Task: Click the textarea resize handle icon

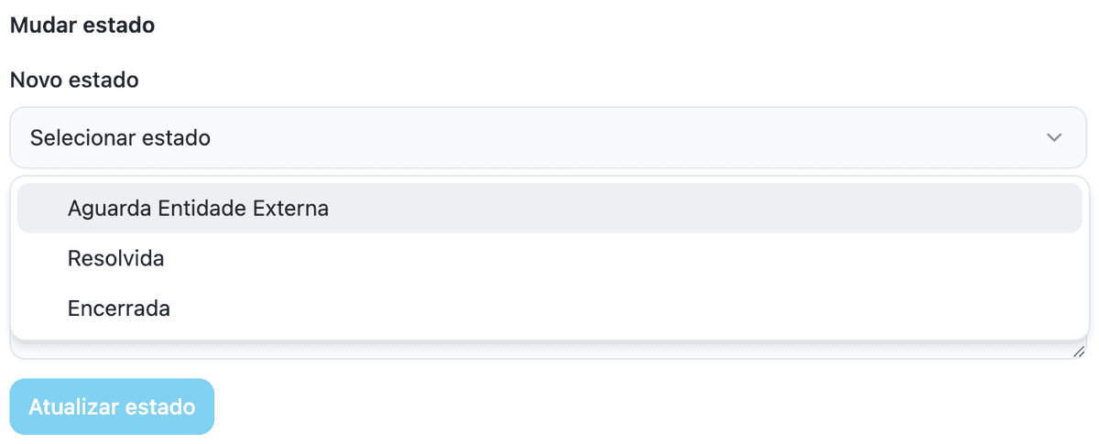Action: click(x=1079, y=352)
